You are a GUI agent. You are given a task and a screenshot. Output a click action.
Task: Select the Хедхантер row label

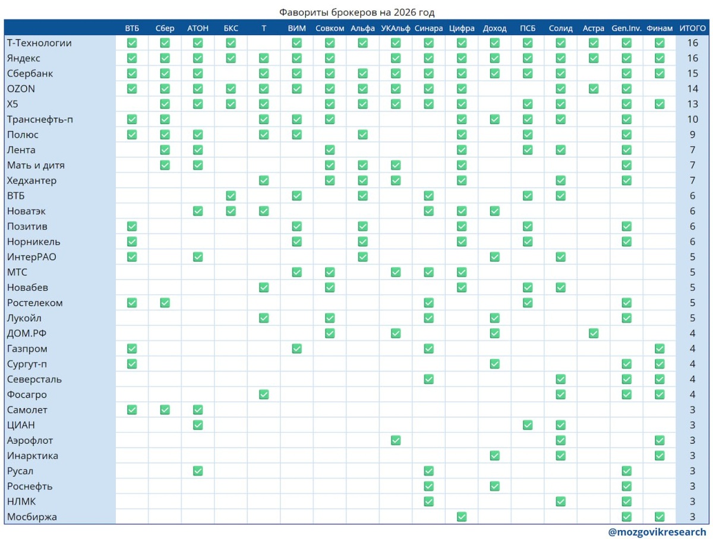pos(32,180)
